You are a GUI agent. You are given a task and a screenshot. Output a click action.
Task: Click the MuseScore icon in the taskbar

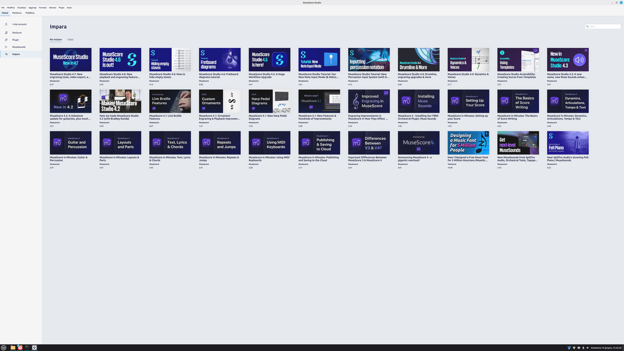pos(35,348)
